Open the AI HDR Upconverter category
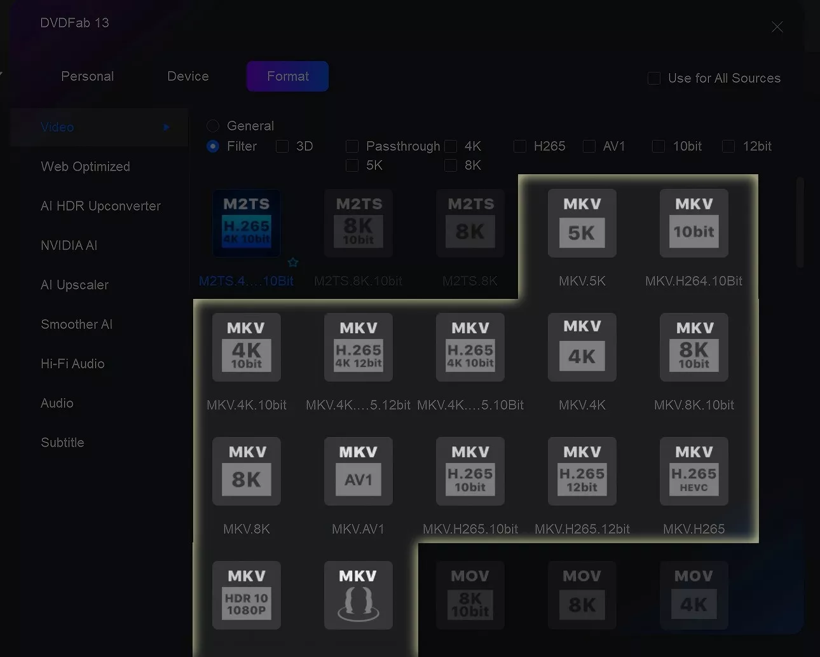Viewport: 820px width, 657px height. pyautogui.click(x=100, y=206)
